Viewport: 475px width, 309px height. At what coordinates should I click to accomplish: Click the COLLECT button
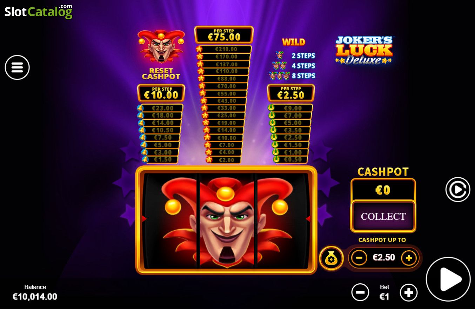[x=383, y=216]
